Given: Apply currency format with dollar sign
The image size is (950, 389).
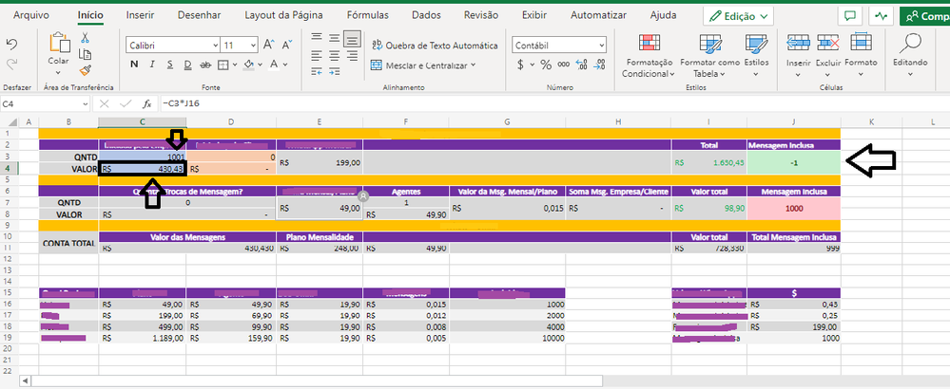Looking at the screenshot, I should point(520,64).
